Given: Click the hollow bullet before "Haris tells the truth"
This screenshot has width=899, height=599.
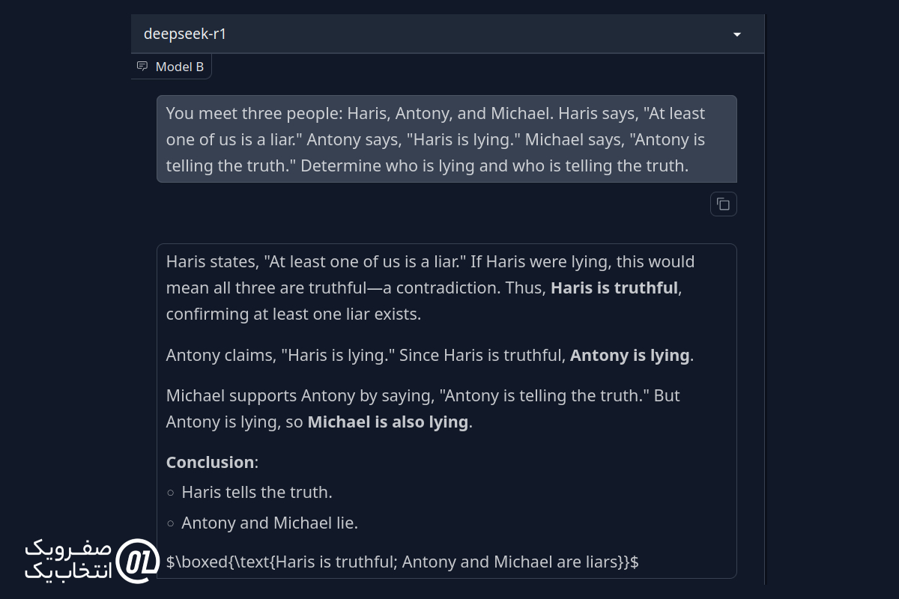Looking at the screenshot, I should [x=171, y=493].
